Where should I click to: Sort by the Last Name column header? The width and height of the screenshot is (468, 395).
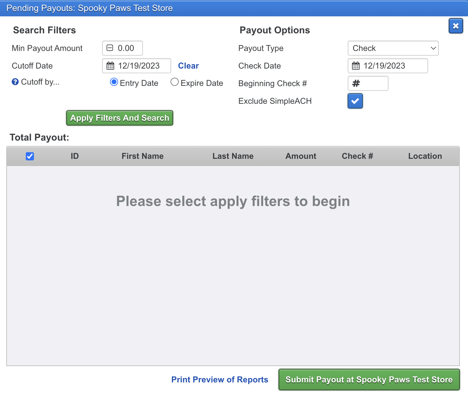tap(233, 156)
